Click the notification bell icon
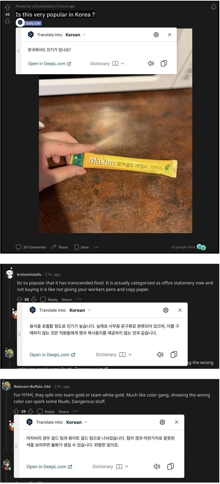 click(x=214, y=7)
